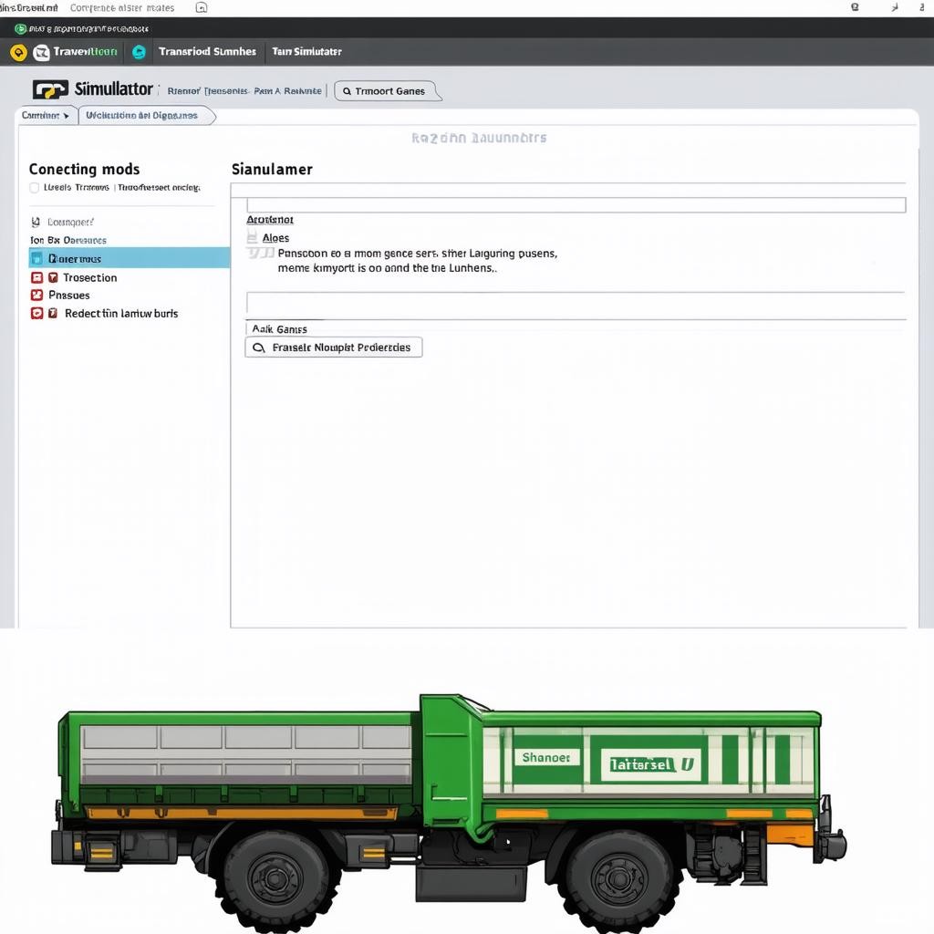
Task: Click the Arotisrlot link
Action: (270, 220)
